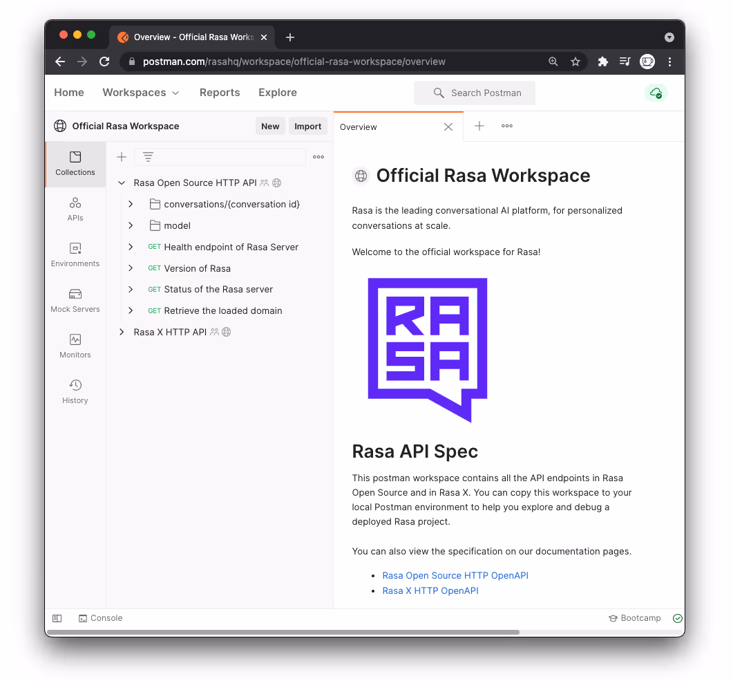Open the Explore menu item
The height and width of the screenshot is (681, 733).
coord(278,93)
